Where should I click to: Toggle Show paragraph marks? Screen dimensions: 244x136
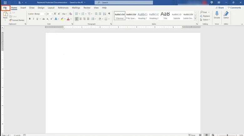109,14
